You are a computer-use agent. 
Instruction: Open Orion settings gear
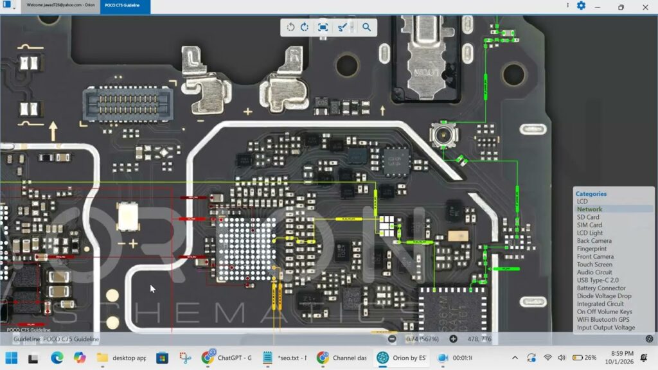point(581,5)
